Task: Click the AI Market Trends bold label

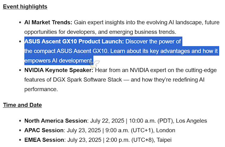Action: [48, 22]
